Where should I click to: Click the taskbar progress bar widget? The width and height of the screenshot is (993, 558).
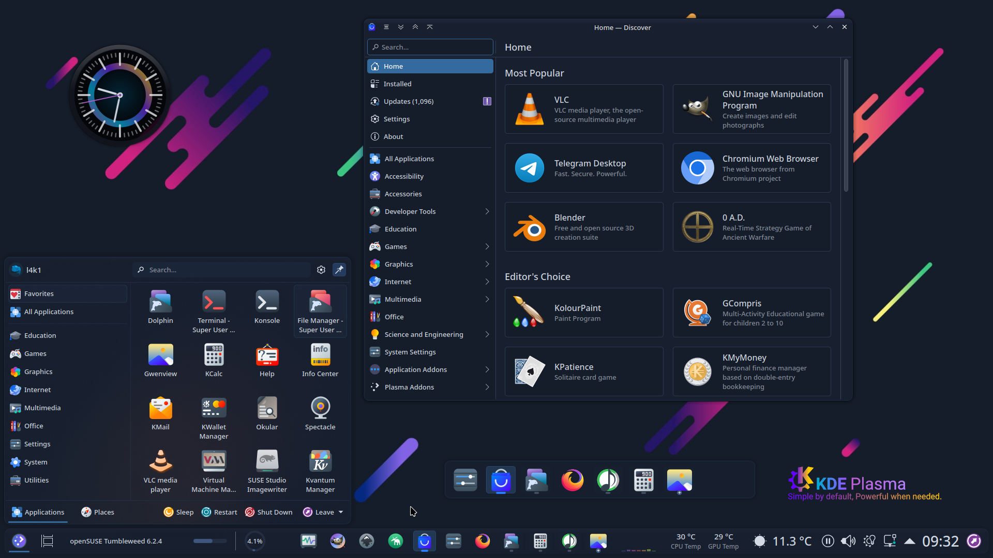[210, 541]
